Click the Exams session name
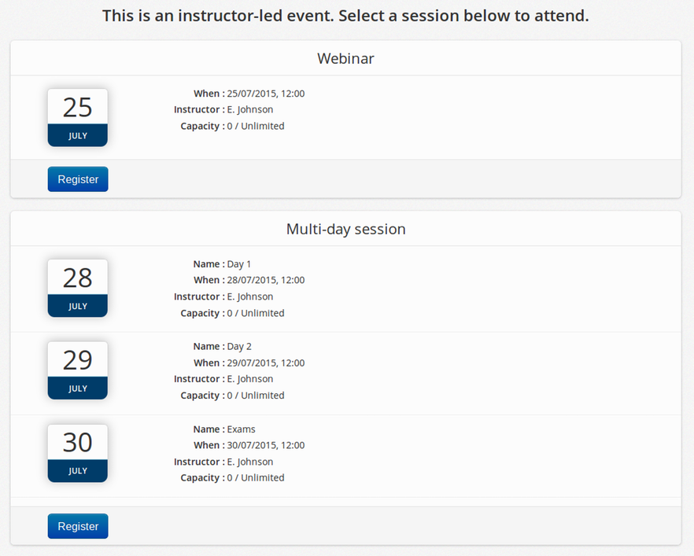The width and height of the screenshot is (694, 556). 242,429
